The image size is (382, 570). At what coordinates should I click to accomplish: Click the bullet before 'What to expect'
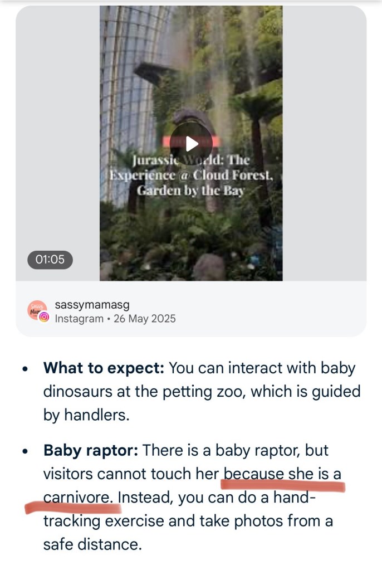click(25, 370)
